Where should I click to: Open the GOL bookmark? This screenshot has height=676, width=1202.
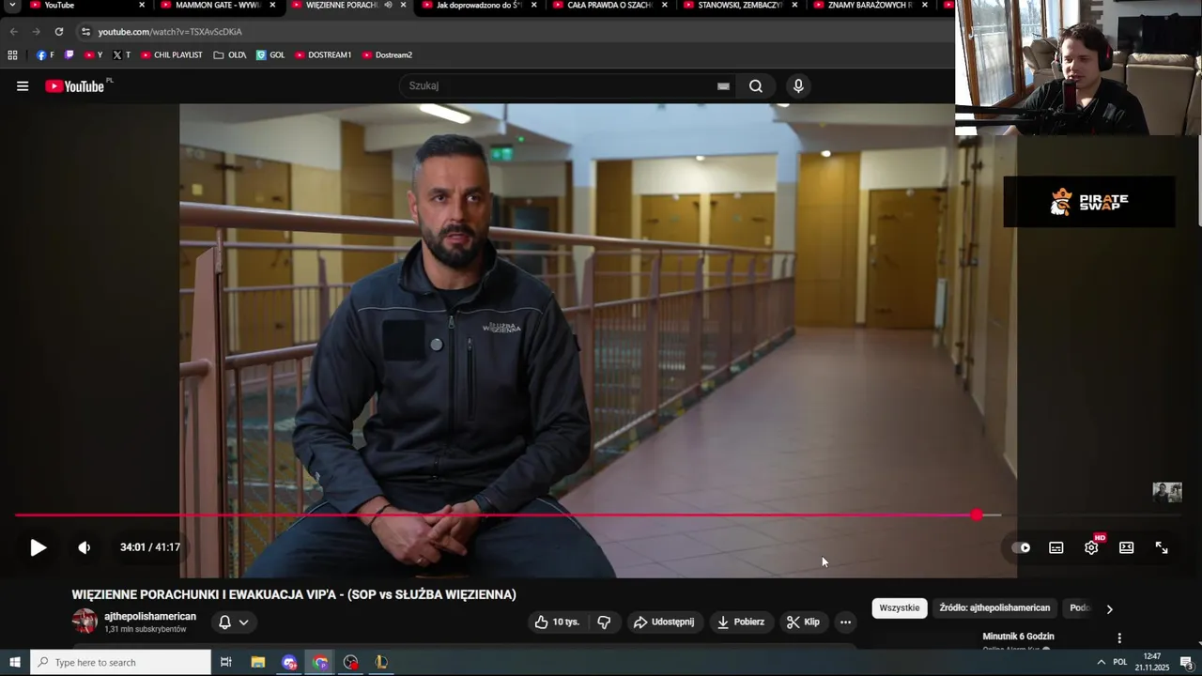[x=270, y=55]
